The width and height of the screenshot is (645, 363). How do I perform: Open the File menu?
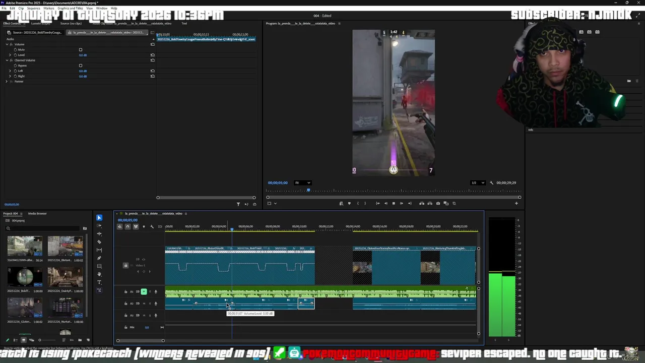click(4, 9)
